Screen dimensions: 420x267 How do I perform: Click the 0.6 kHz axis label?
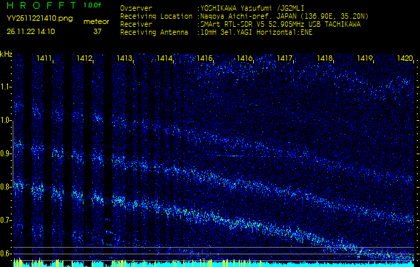(x=7, y=254)
